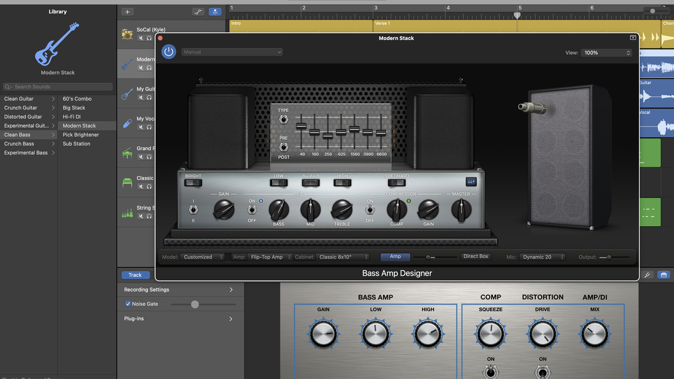Viewport: 674px width, 379px height.
Task: Toggle the EQ ON/OFF switch
Action: click(x=252, y=210)
